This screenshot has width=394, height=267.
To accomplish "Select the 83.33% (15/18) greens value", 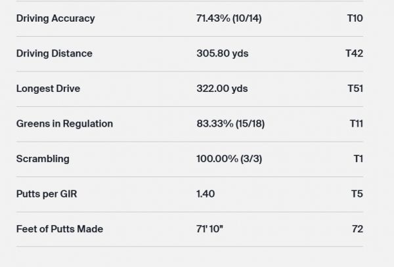I will coord(229,123).
